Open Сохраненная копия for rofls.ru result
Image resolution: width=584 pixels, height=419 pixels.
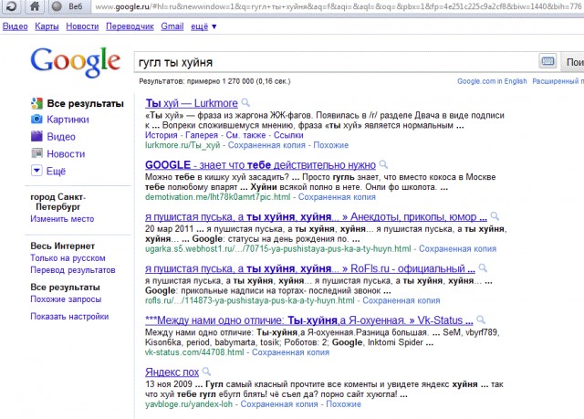pos(401,300)
